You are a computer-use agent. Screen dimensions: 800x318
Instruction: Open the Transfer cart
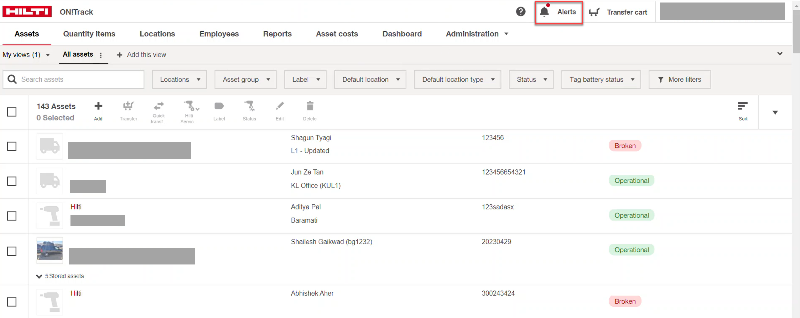[x=618, y=12]
